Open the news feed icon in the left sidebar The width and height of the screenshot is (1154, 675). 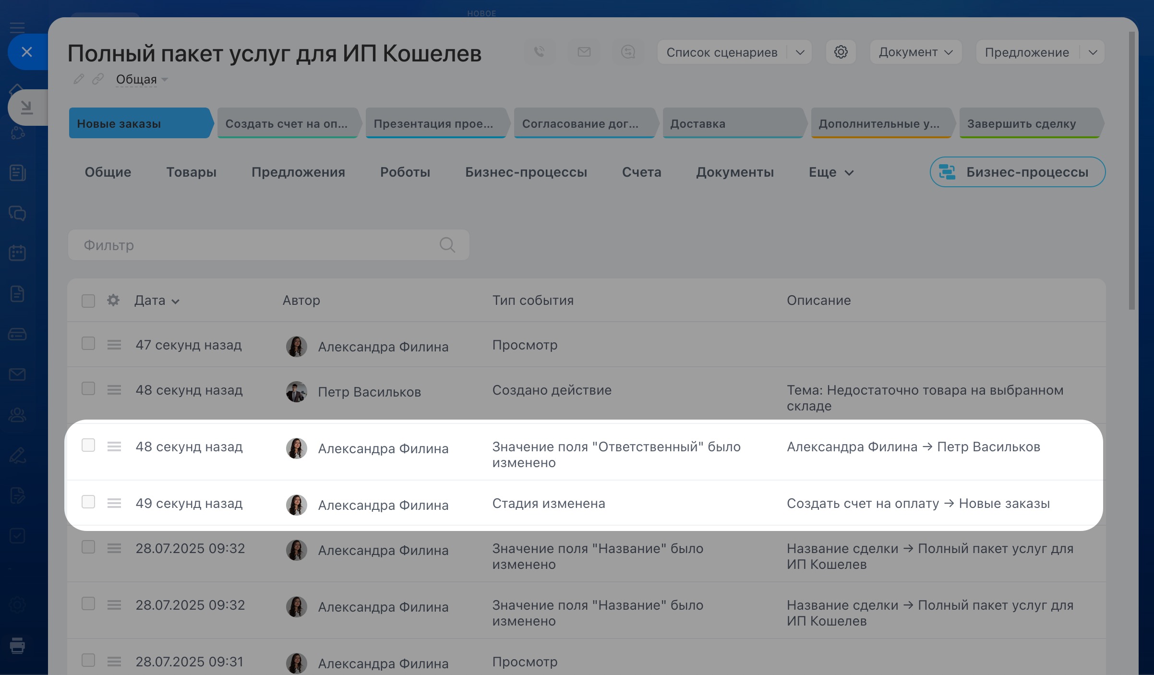pyautogui.click(x=17, y=172)
